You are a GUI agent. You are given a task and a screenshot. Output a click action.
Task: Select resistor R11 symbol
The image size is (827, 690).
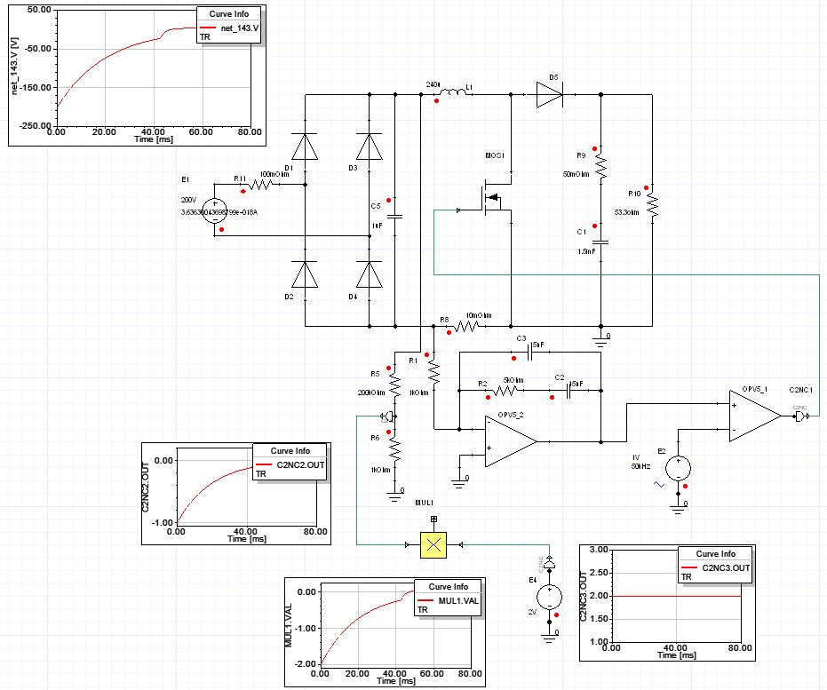point(260,185)
